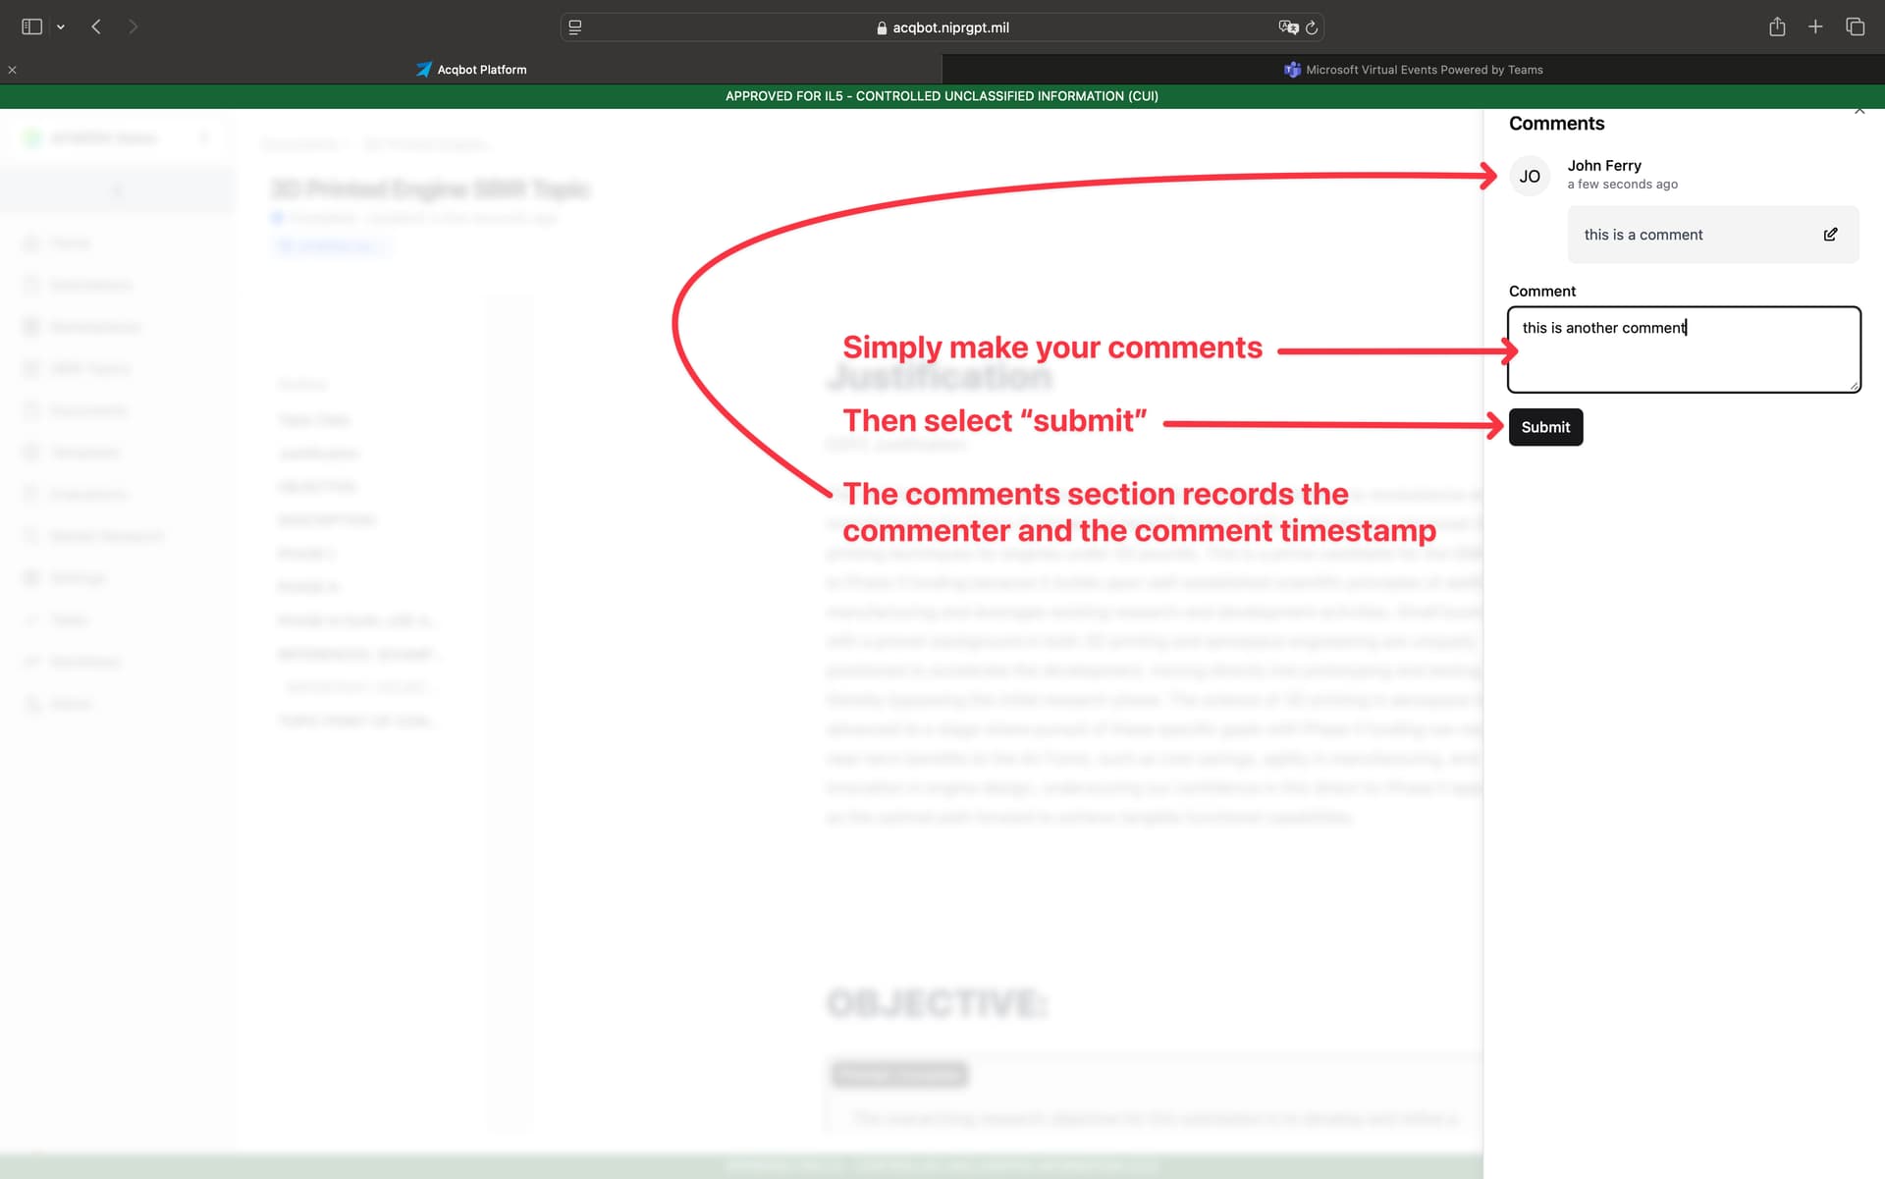
Task: Click the 'a few seconds ago' timestamp
Action: [x=1622, y=185]
